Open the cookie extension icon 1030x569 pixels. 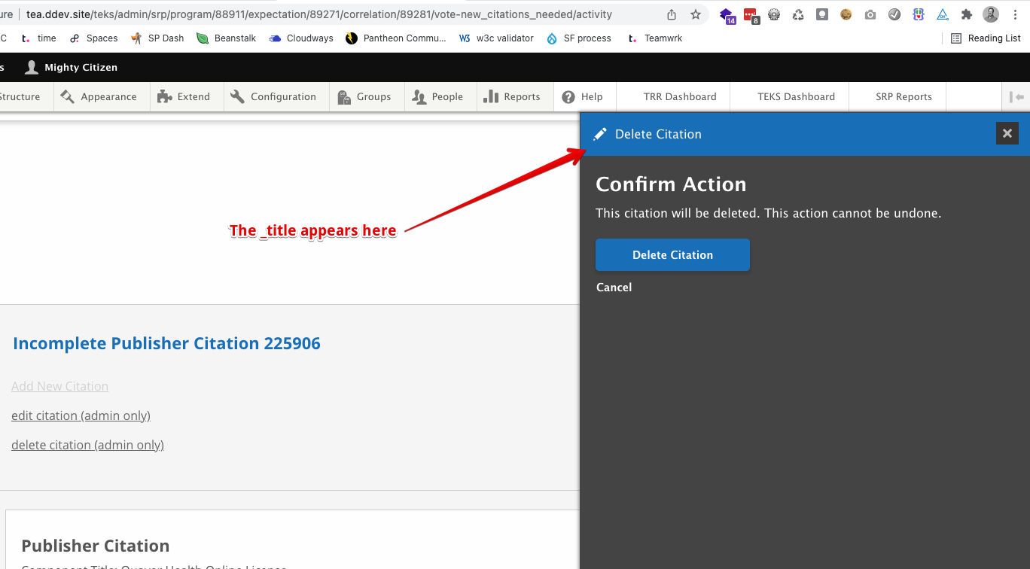coord(846,14)
